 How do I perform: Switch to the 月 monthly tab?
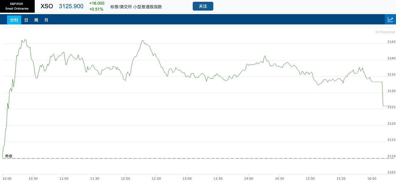(46, 20)
